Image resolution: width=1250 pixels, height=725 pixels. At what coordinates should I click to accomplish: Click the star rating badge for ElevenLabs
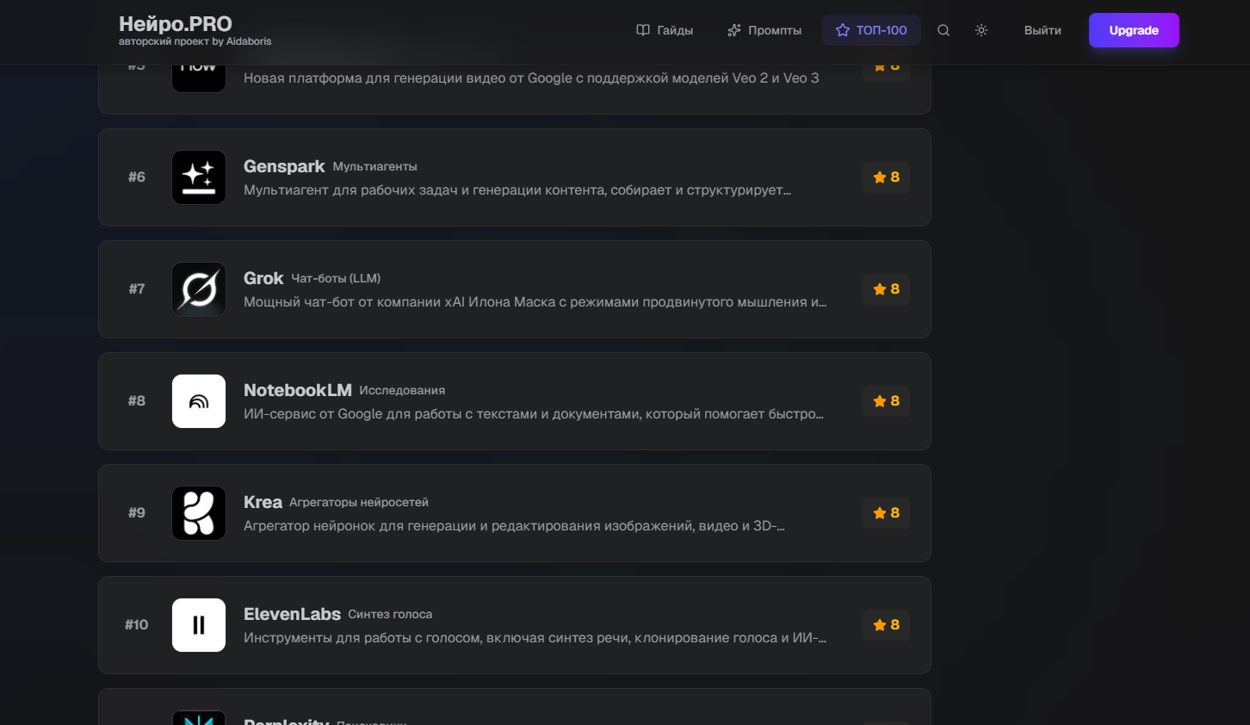point(886,625)
